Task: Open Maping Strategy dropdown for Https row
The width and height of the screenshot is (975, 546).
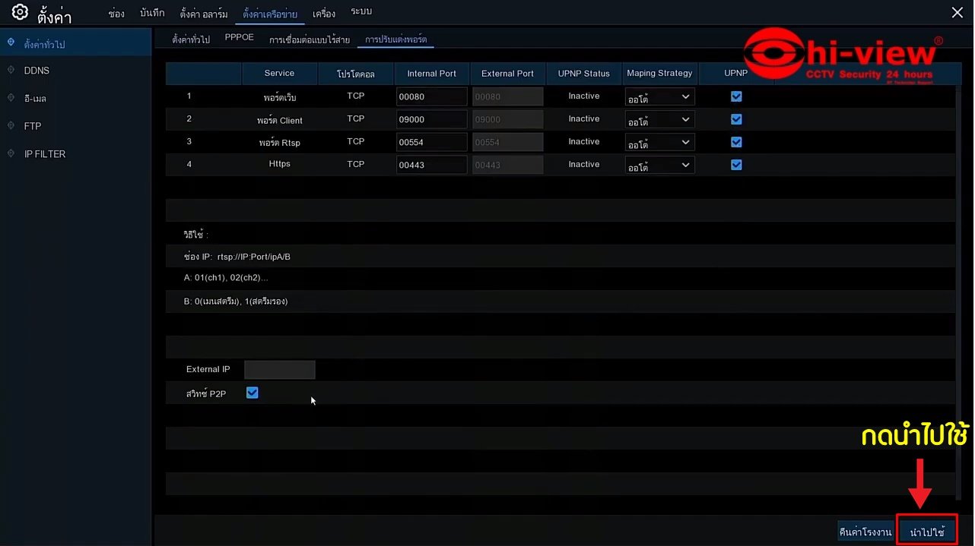Action: pyautogui.click(x=659, y=166)
